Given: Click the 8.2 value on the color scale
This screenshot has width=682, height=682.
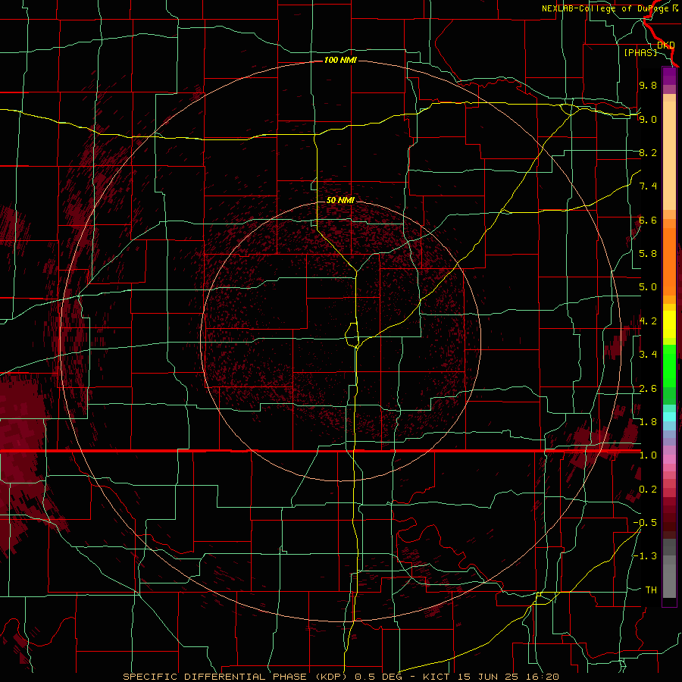Looking at the screenshot, I should coord(648,152).
